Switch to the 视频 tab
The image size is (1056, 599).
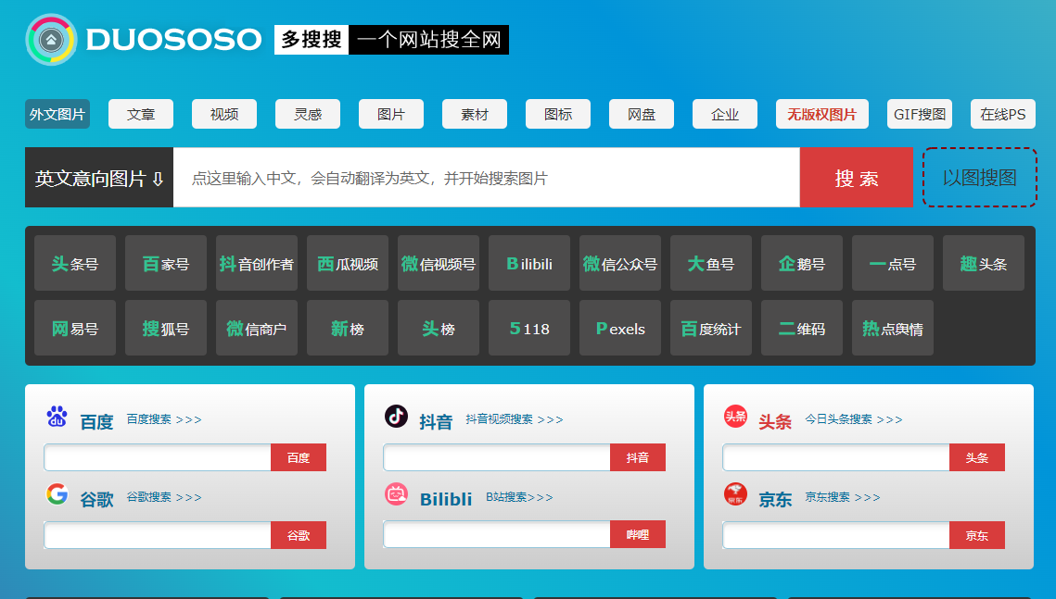(224, 115)
